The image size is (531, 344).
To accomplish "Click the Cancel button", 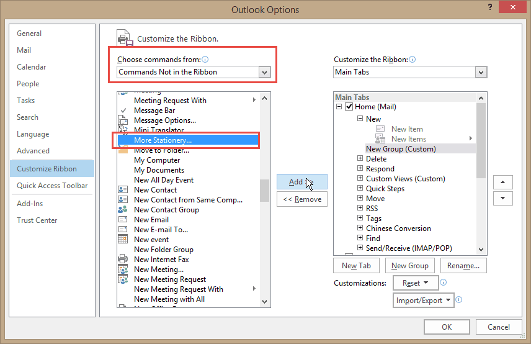I will pos(499,327).
